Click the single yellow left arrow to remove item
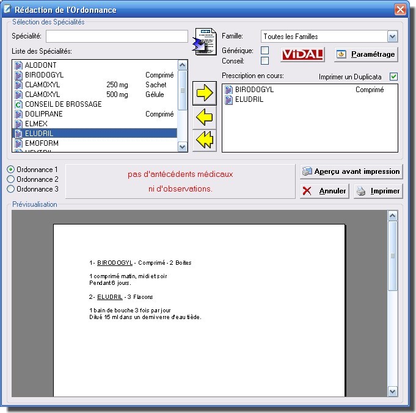Viewport: 416px width, 413px height. coord(205,118)
